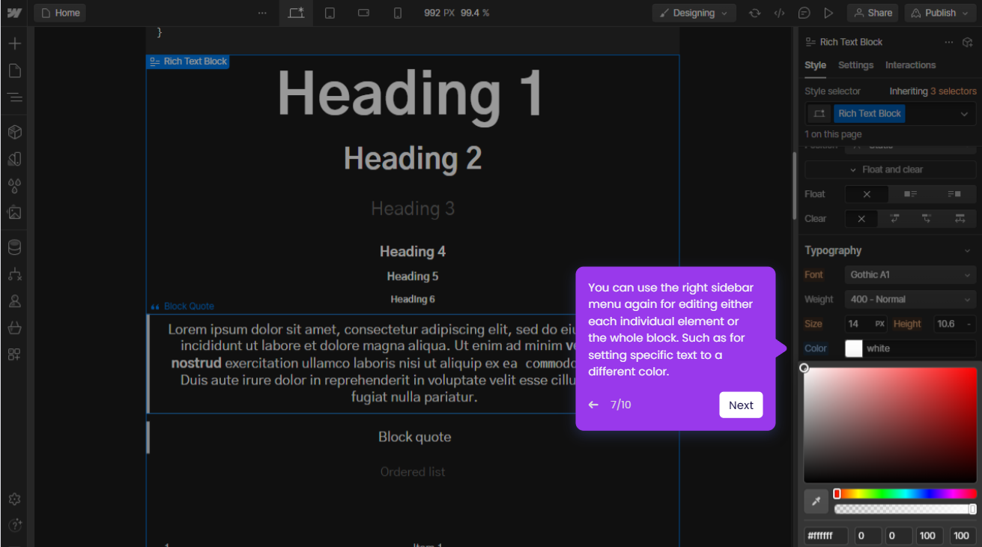Open the Font dropdown showing Gothic A1
Viewport: 982px width, 547px height.
coord(910,274)
